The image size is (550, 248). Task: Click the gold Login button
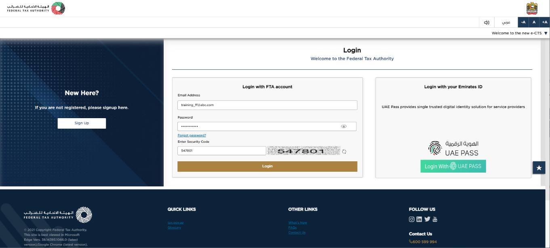point(268,166)
